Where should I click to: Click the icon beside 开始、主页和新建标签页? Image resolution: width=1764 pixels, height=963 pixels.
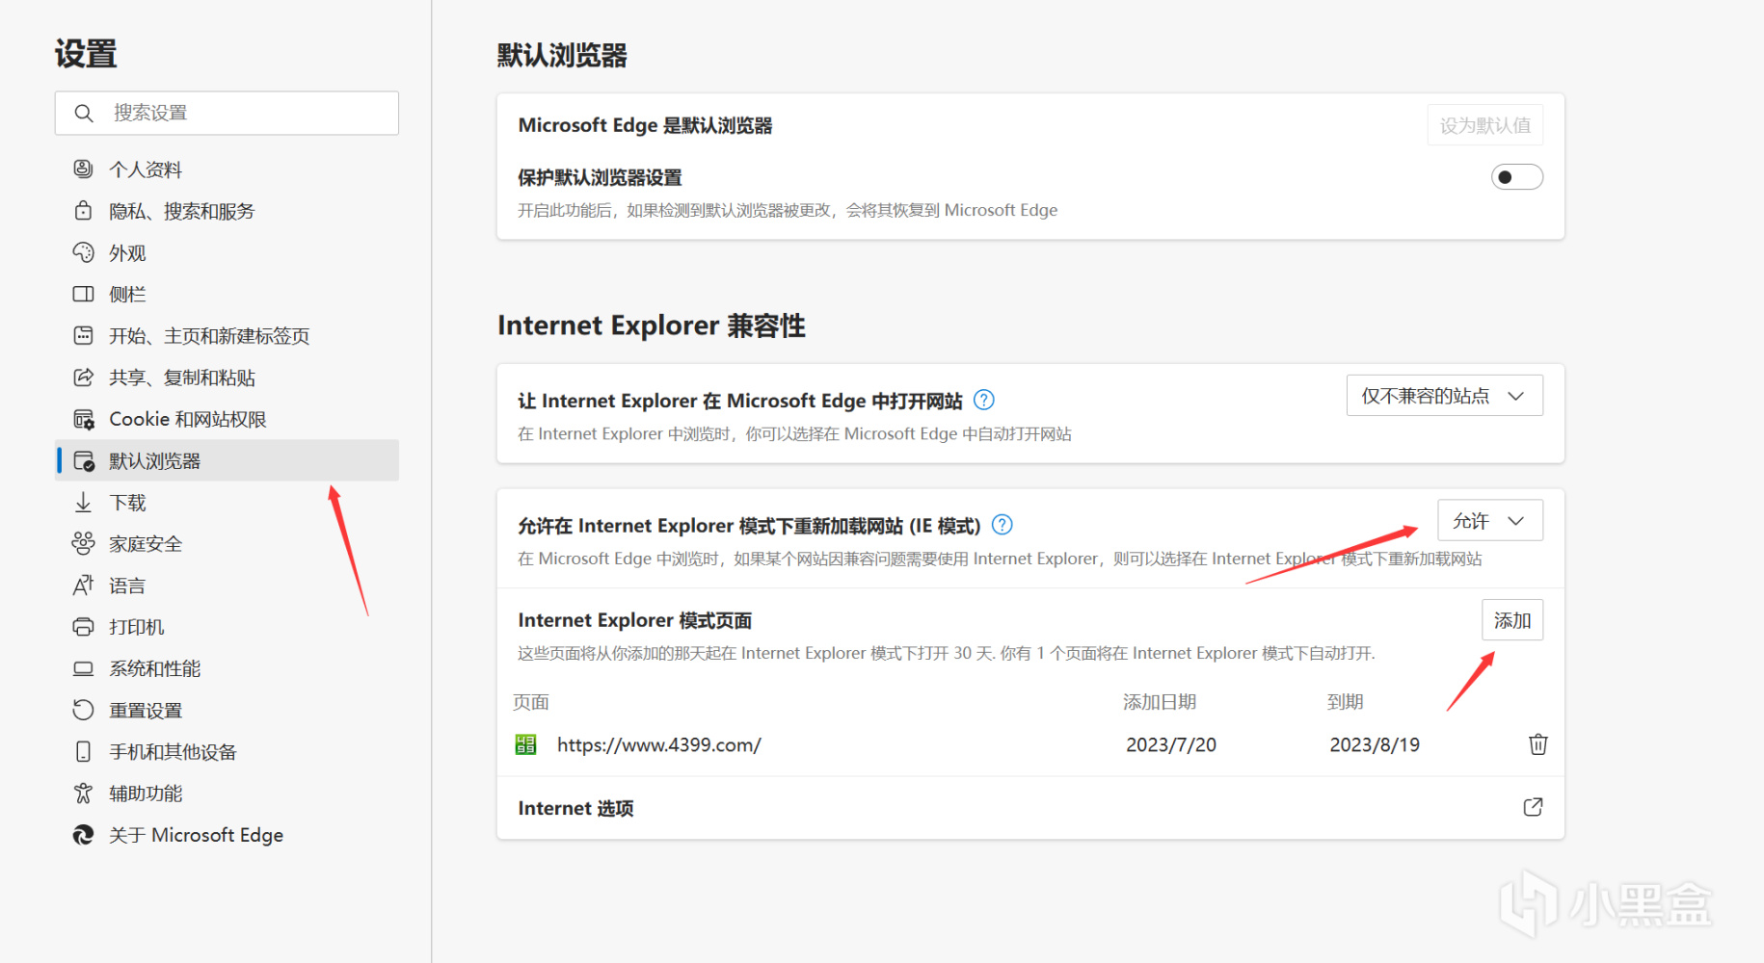tap(84, 335)
